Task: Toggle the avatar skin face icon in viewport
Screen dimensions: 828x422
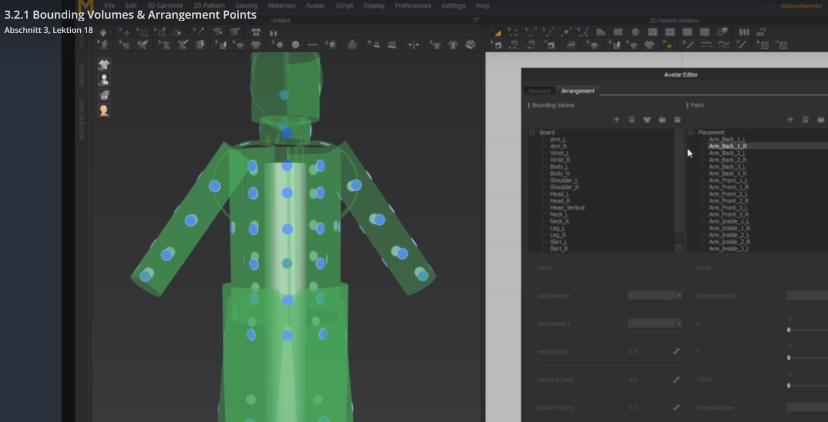Action: click(x=104, y=110)
